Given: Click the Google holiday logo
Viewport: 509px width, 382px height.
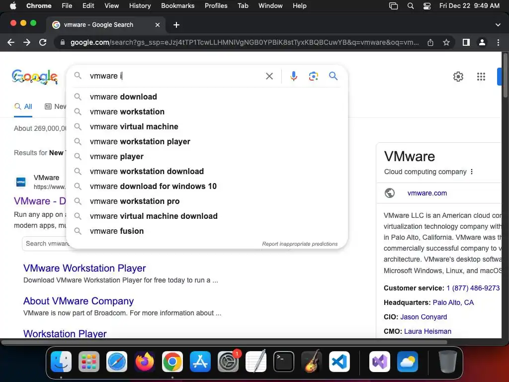Looking at the screenshot, I should 35,77.
